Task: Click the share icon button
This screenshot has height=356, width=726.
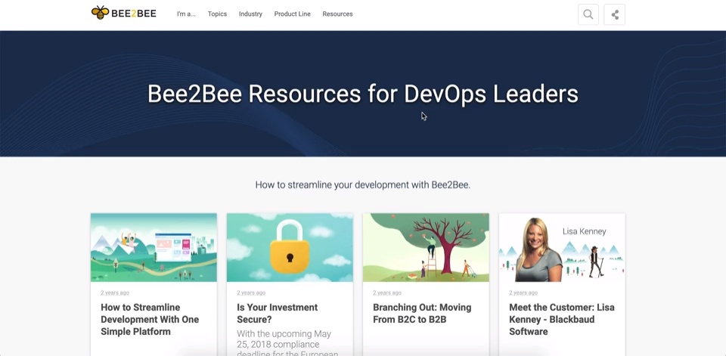Action: click(x=614, y=14)
